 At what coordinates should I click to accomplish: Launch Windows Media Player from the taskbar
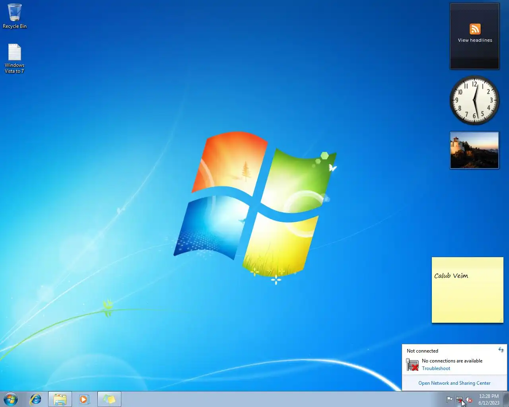tap(84, 399)
